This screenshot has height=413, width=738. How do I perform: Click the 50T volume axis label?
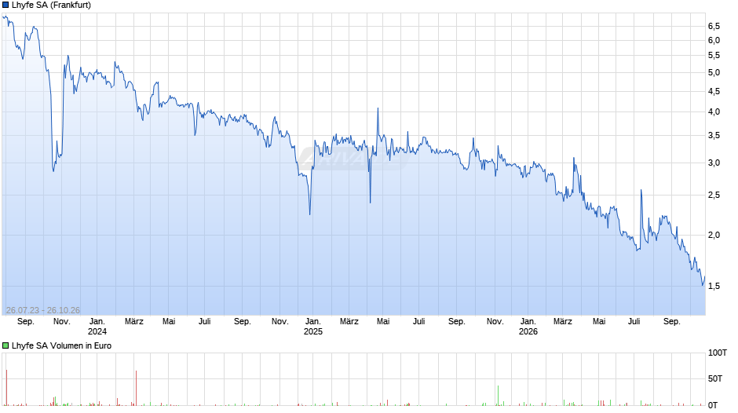[715, 378]
